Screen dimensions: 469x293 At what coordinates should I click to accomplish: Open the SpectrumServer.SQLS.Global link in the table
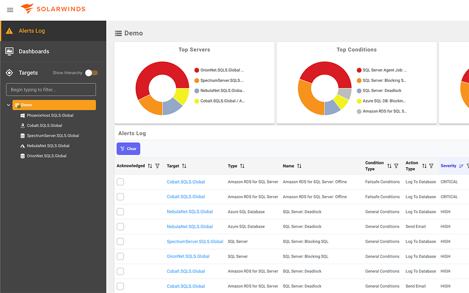(x=195, y=241)
